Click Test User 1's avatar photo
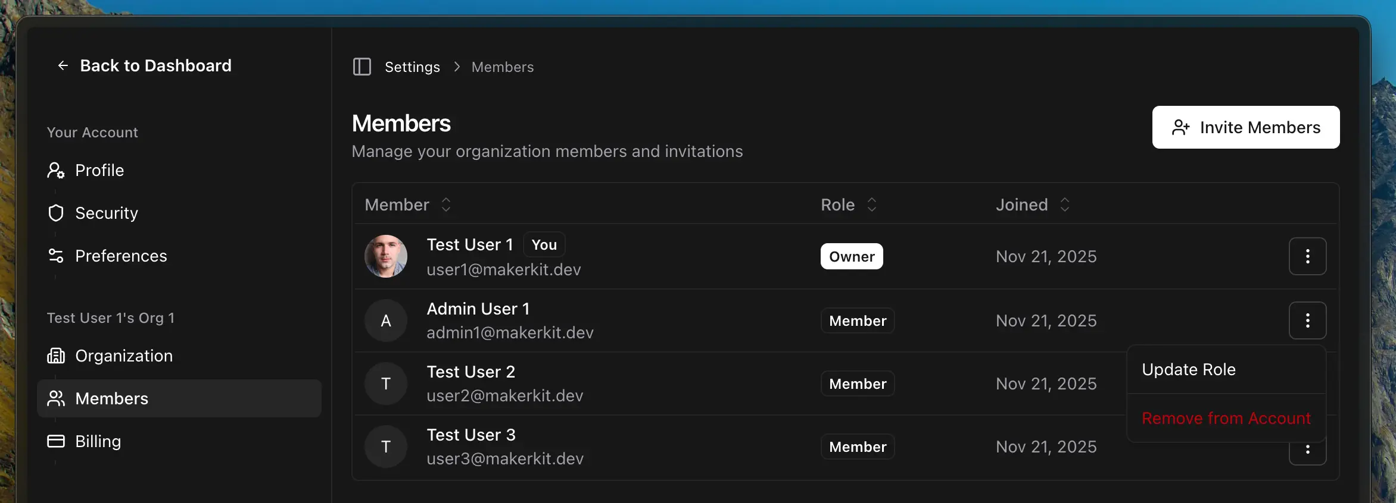The height and width of the screenshot is (503, 1396). pos(386,256)
